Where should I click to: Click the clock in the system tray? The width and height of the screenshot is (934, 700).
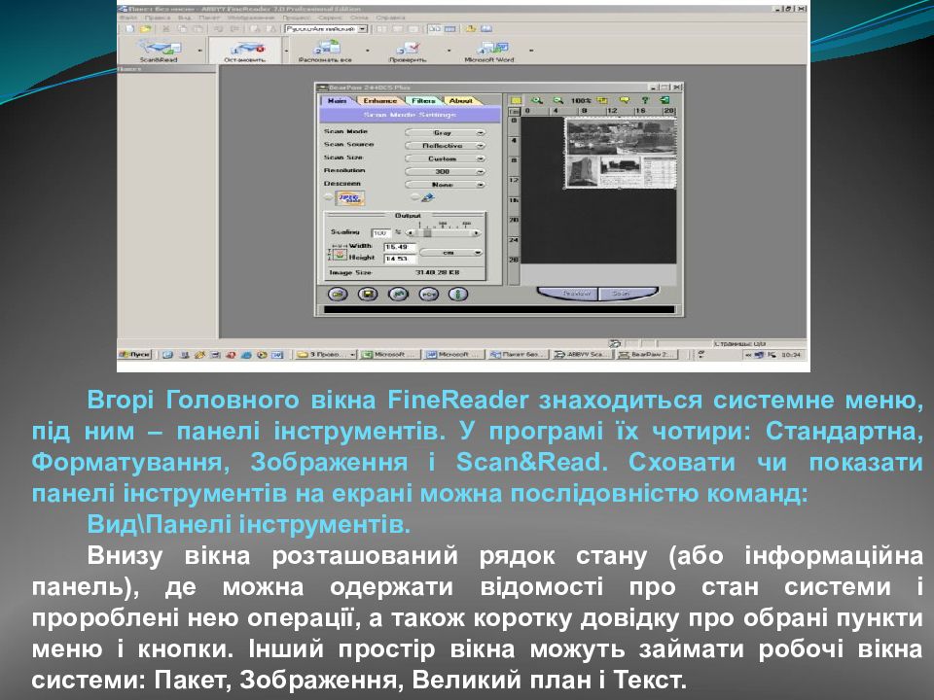pos(791,354)
